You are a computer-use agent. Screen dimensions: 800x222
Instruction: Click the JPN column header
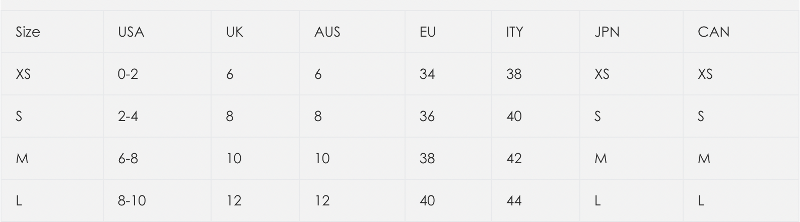[x=607, y=32]
